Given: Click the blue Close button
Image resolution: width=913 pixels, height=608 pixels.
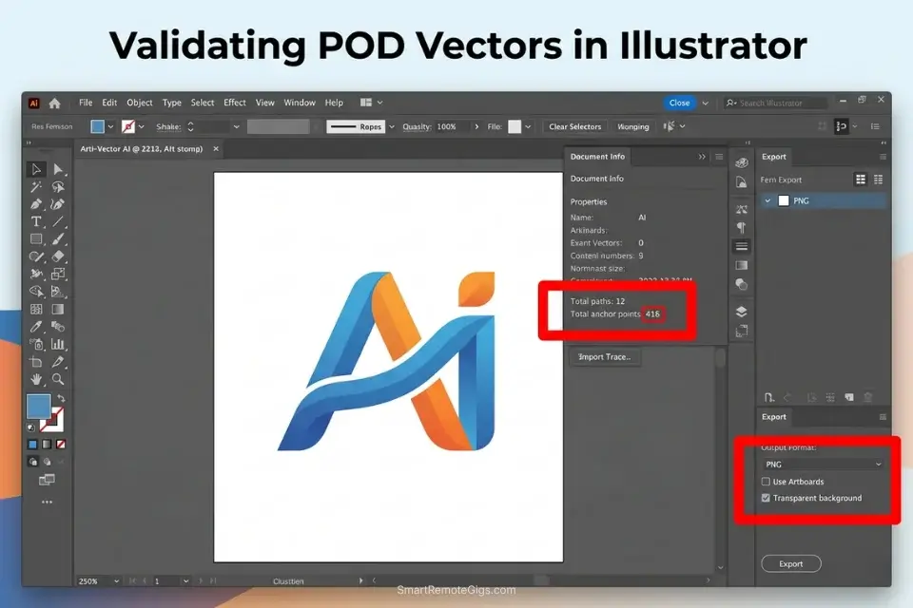Looking at the screenshot, I should click(679, 103).
